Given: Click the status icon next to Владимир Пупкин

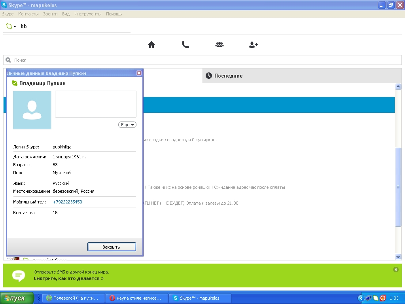Looking at the screenshot, I should [x=15, y=83].
